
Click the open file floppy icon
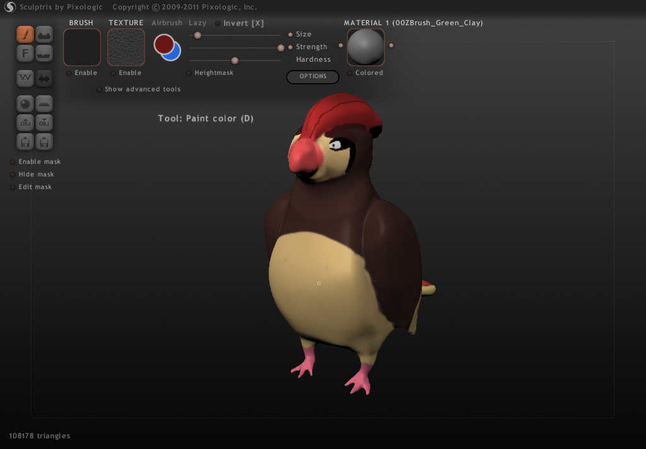pos(25,142)
